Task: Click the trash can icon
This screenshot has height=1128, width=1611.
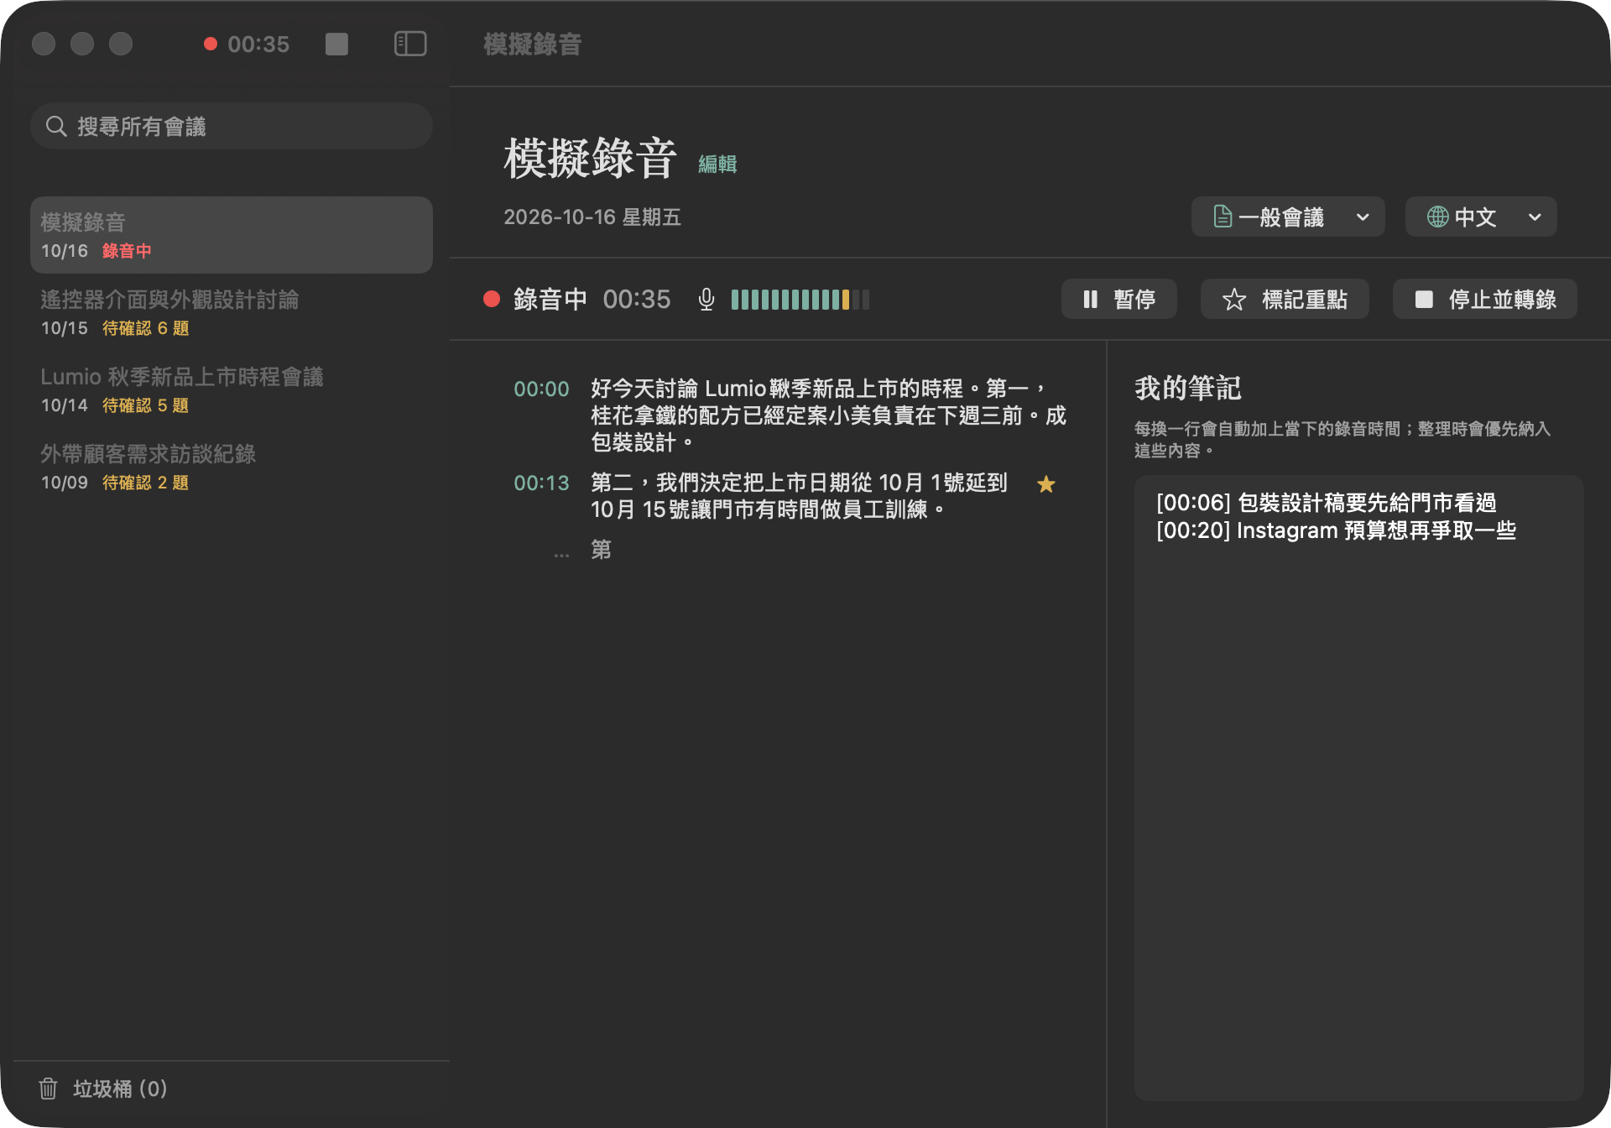Action: [48, 1089]
